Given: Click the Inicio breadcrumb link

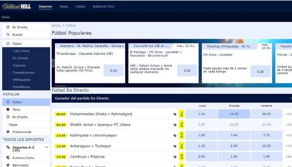Looking at the screenshot, I should (x=56, y=25).
